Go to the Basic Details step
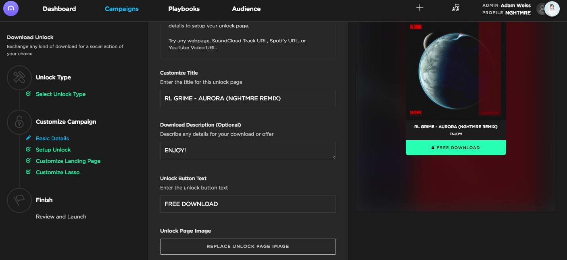 point(52,138)
